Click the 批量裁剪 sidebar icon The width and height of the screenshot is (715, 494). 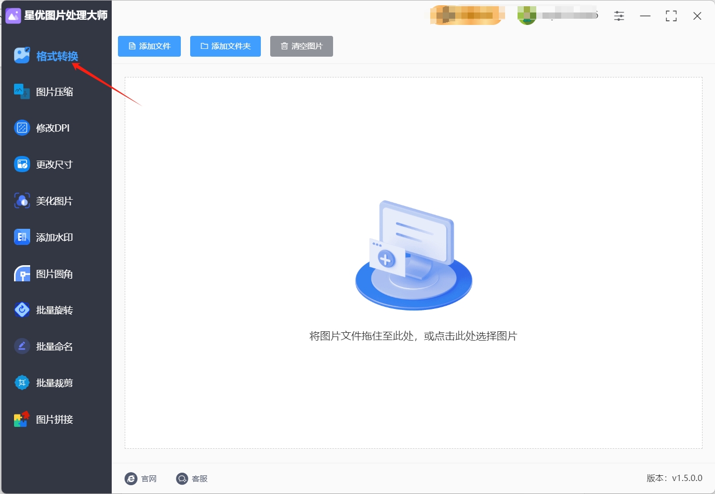[22, 383]
